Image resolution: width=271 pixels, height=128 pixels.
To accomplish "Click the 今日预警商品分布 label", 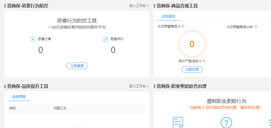I will 240,27.
